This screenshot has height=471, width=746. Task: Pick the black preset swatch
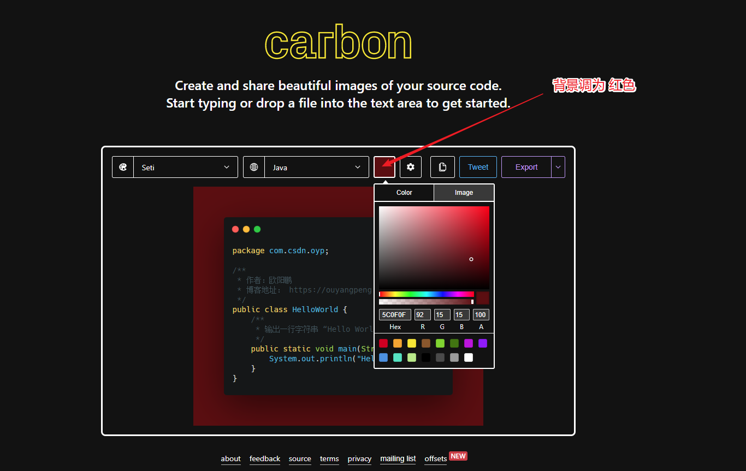point(426,357)
